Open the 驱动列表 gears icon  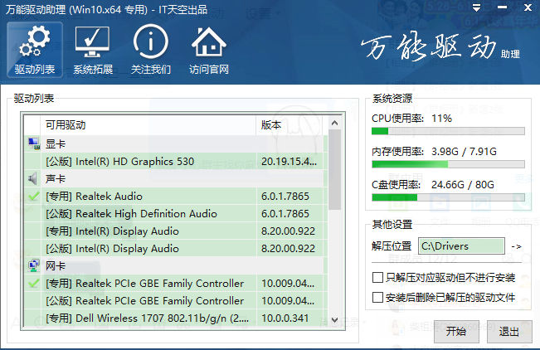point(34,42)
